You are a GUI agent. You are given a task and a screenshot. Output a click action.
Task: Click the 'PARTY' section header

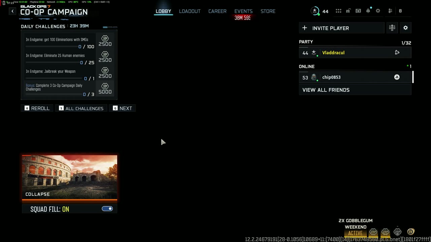tap(306, 42)
